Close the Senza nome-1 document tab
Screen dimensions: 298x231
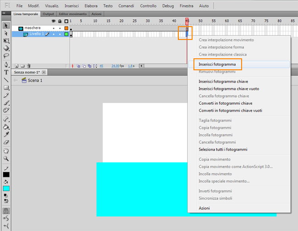click(x=44, y=73)
